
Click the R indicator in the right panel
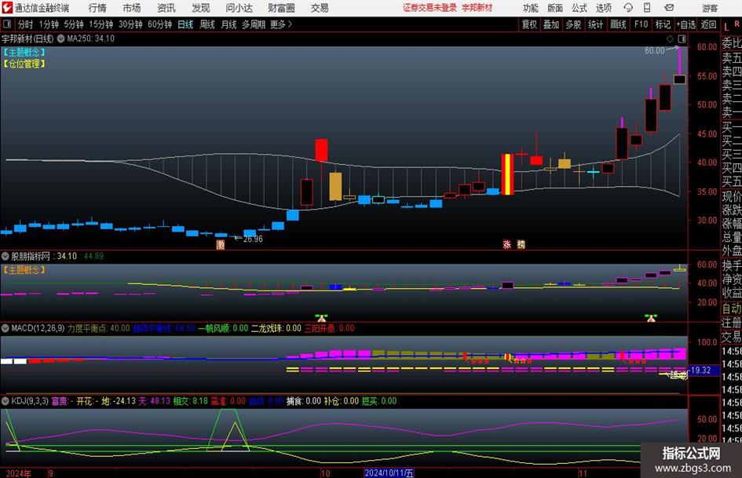tap(737, 24)
